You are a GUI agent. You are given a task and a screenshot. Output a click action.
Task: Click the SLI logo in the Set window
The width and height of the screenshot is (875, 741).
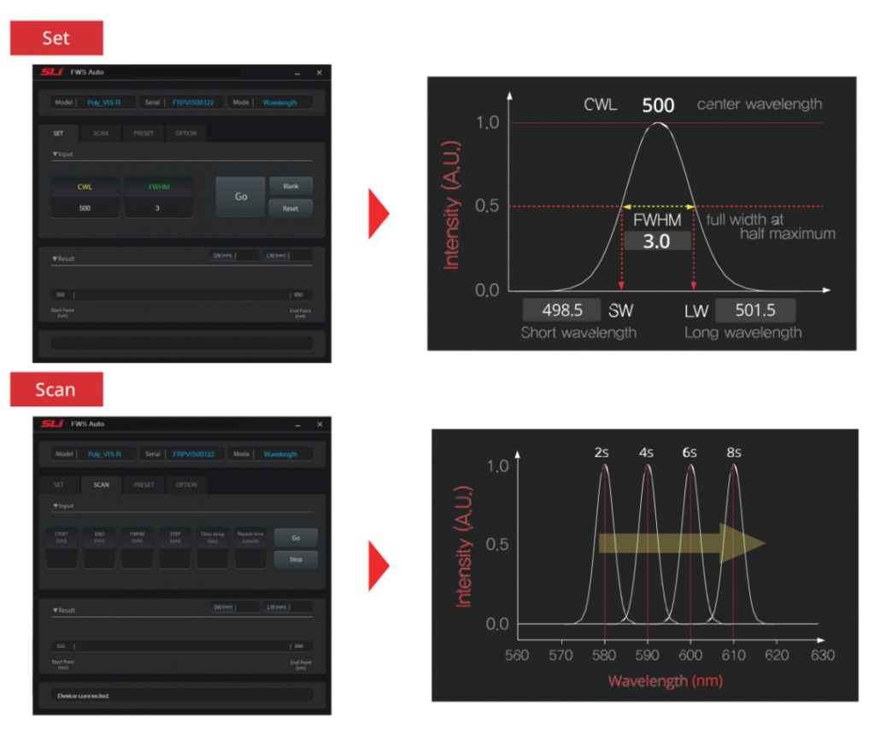click(52, 73)
